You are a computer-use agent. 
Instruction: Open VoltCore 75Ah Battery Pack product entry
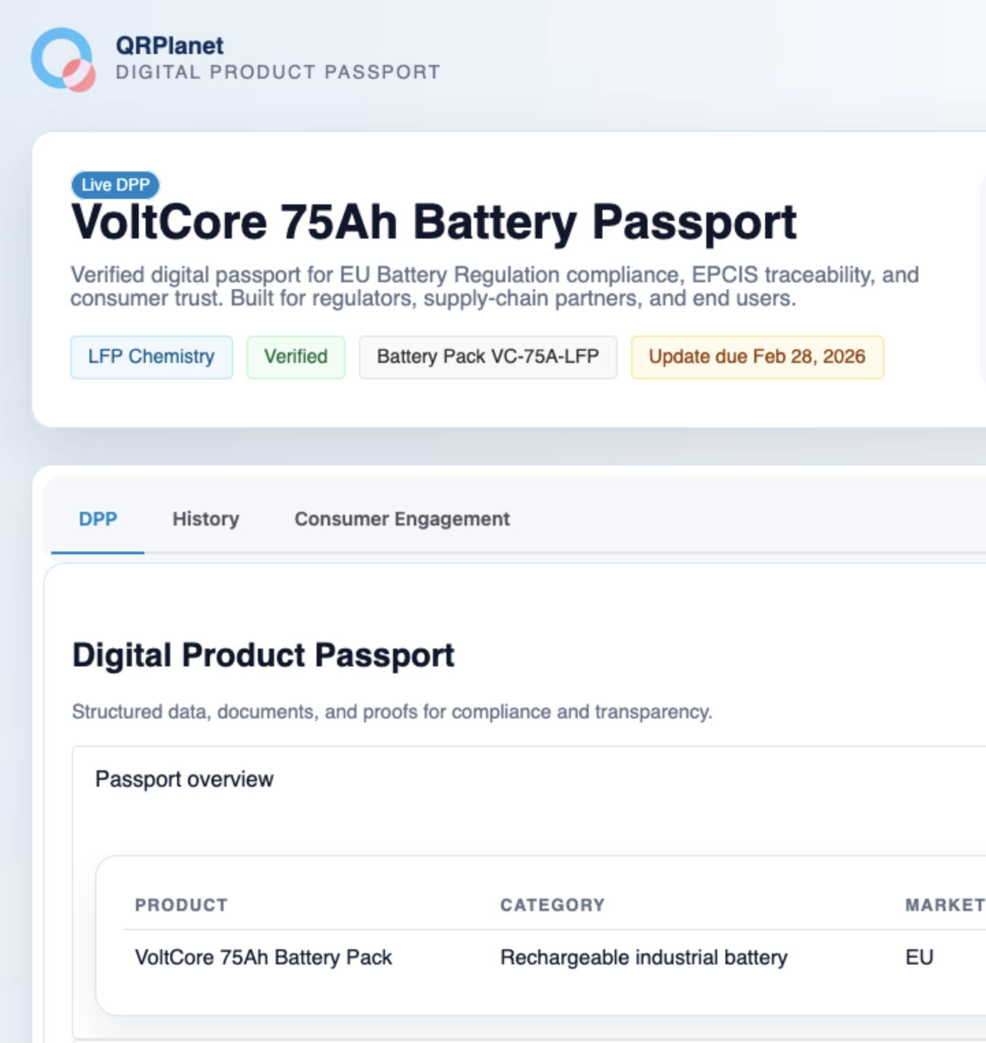pyautogui.click(x=263, y=957)
